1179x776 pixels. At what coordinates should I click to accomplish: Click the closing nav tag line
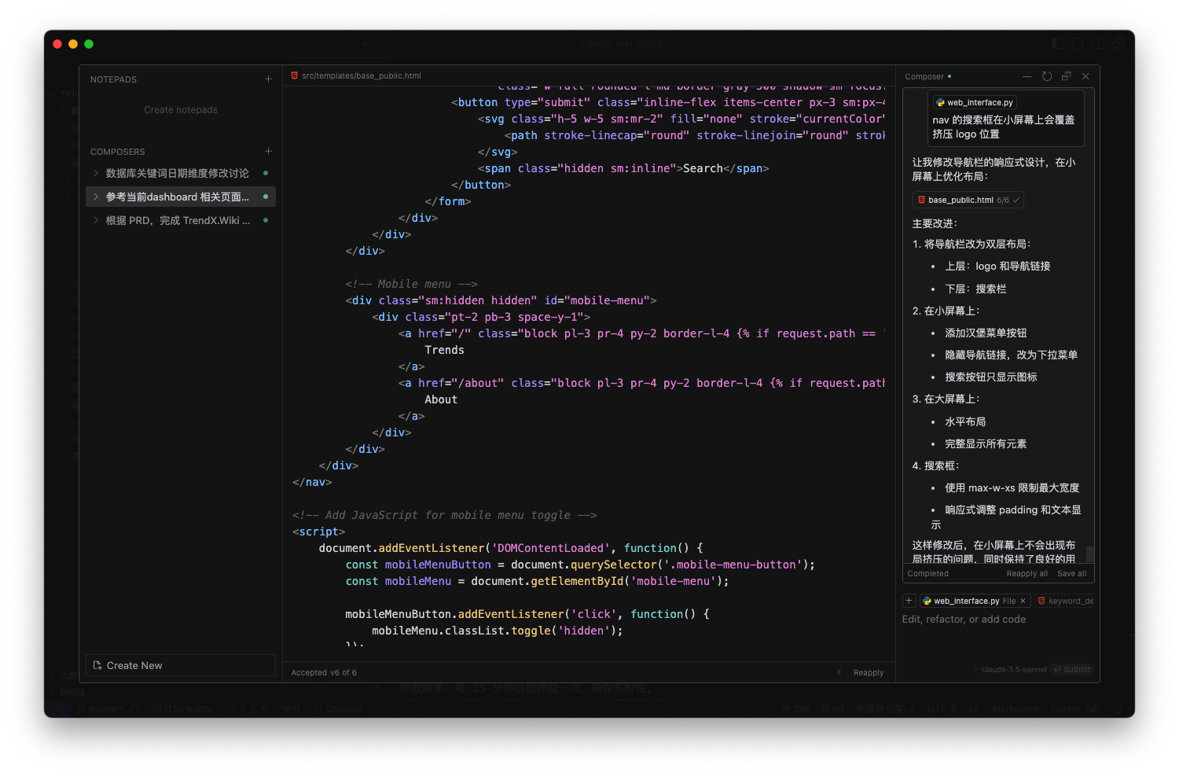click(312, 482)
